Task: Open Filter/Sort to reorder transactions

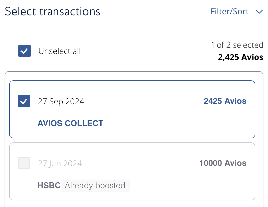Action: tap(229, 11)
